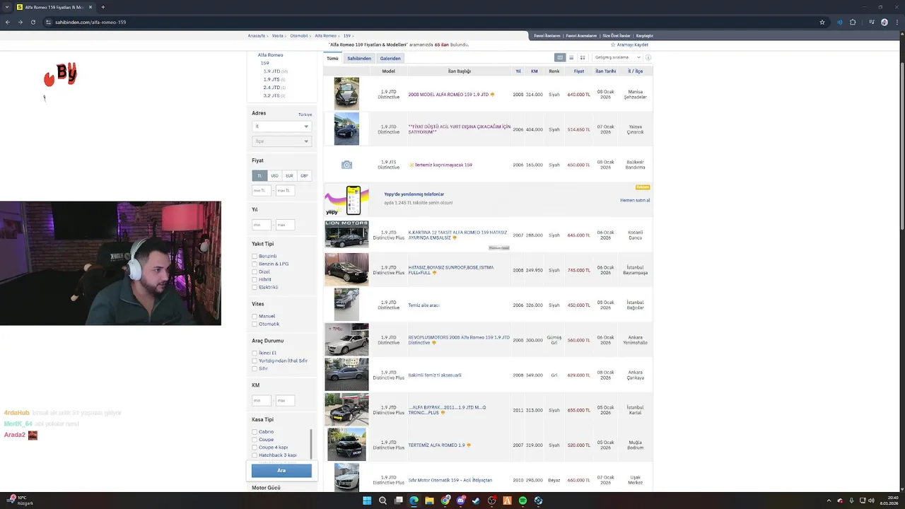Switch to classic list view icon

pos(560,57)
